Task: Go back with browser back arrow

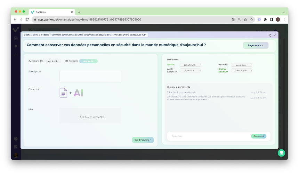Action: [15, 19]
